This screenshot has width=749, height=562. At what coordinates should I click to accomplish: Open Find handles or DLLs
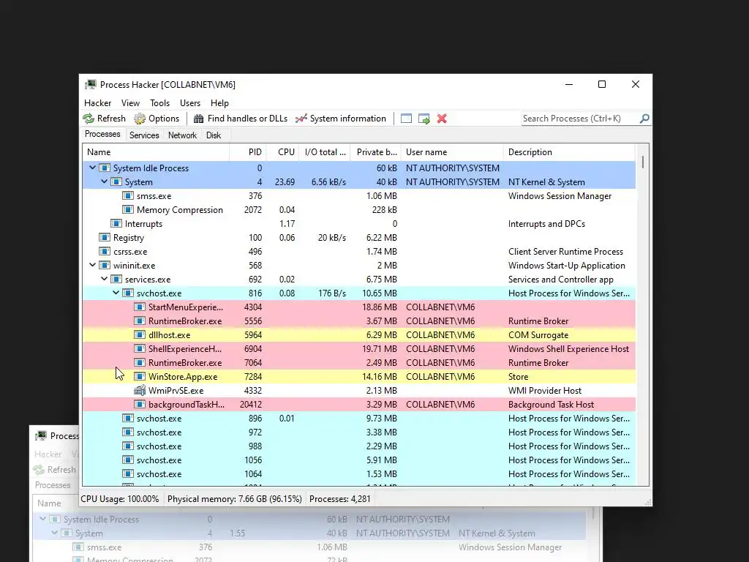240,119
